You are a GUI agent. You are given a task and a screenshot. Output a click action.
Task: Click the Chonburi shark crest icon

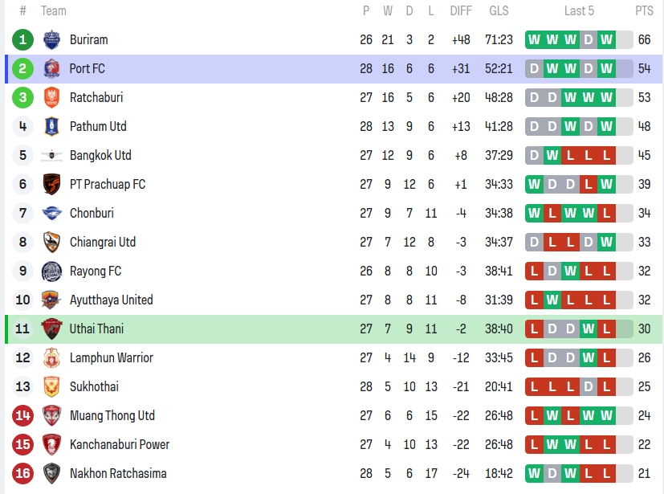pos(51,213)
